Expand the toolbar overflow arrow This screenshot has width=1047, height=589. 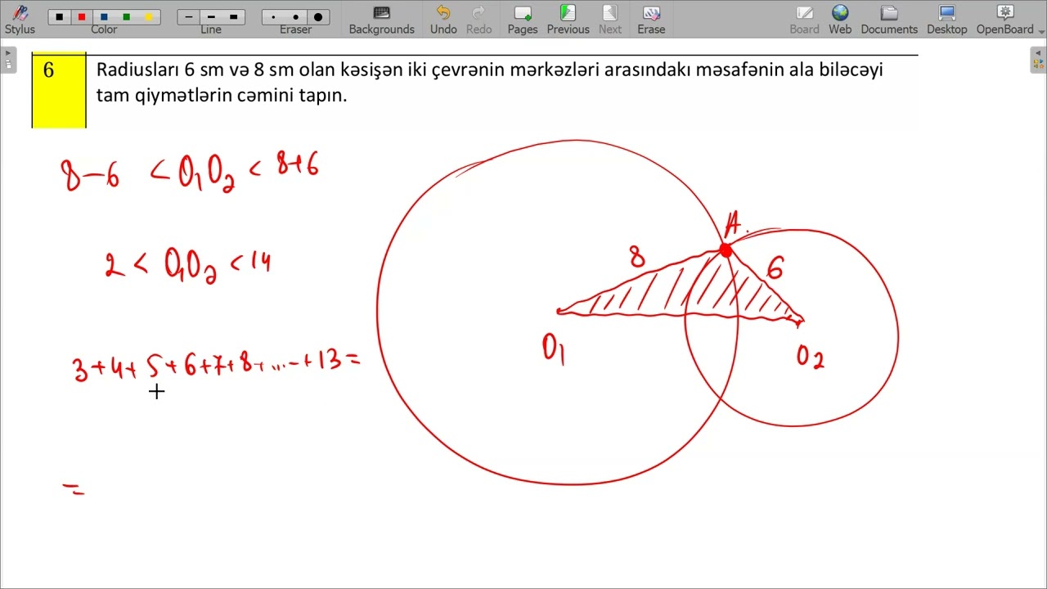click(x=1041, y=30)
